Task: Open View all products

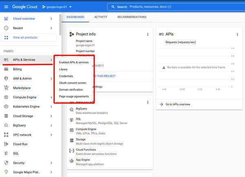Action: pyautogui.click(x=29, y=38)
